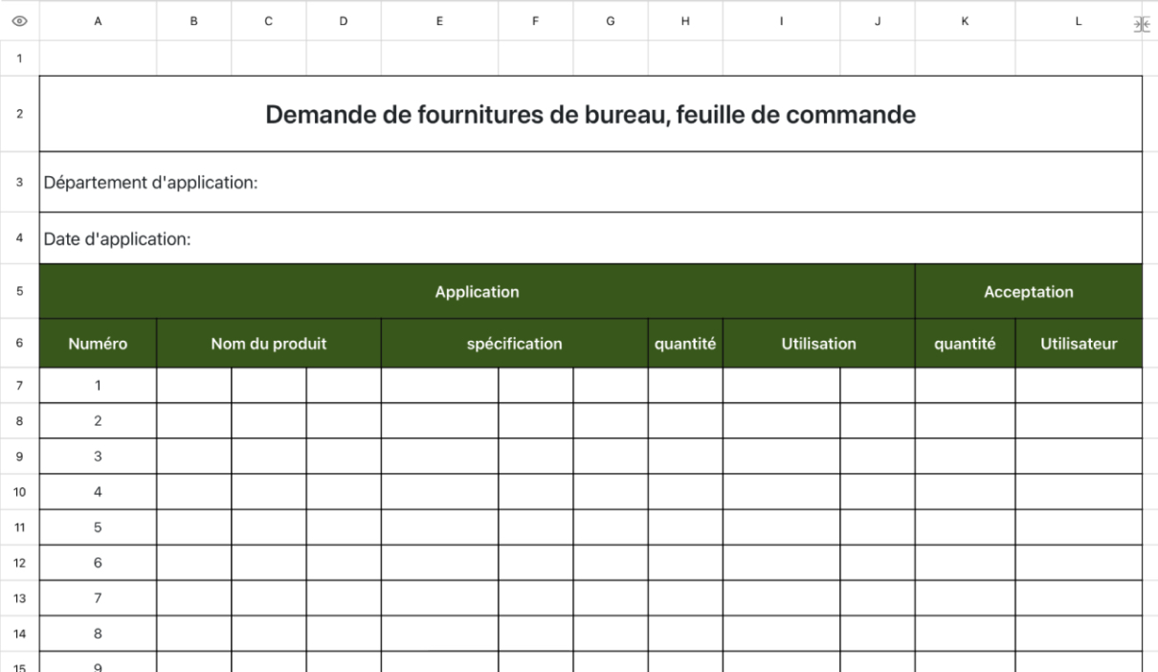
Task: Click the 'Utilisation' header cell
Action: pyautogui.click(x=818, y=343)
